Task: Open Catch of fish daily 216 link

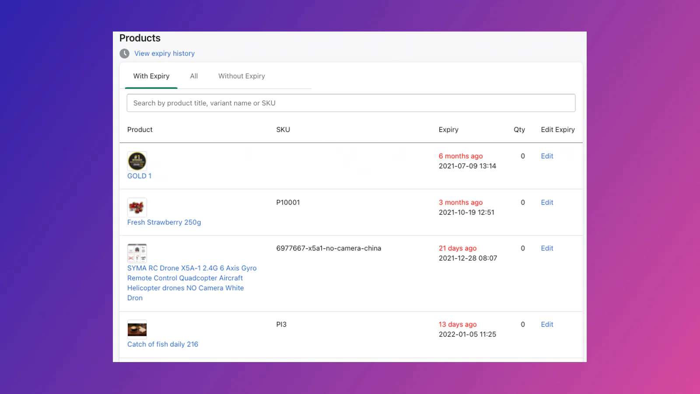Action: [162, 344]
